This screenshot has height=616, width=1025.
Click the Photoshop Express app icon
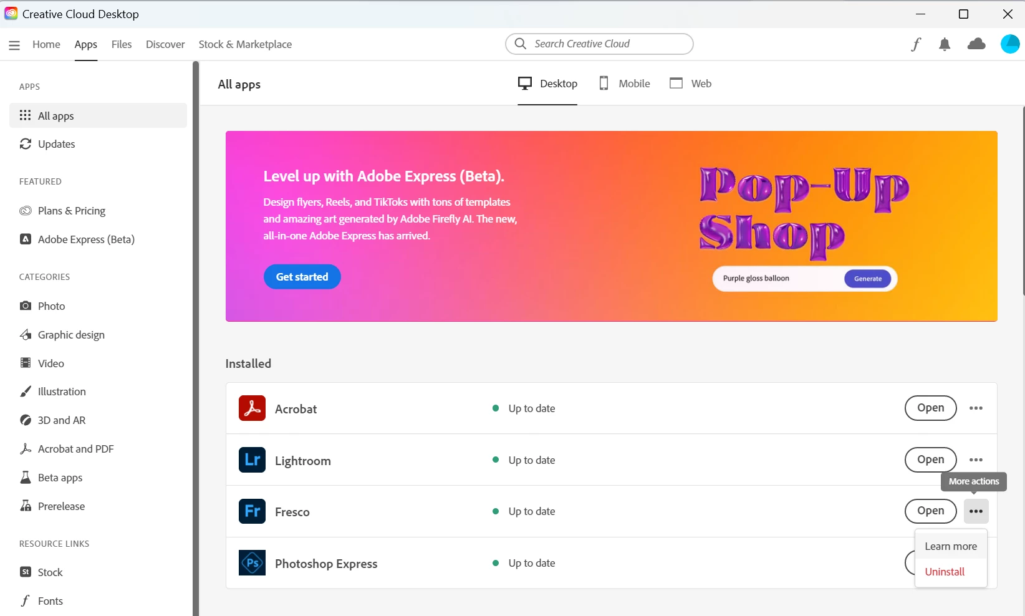[252, 563]
